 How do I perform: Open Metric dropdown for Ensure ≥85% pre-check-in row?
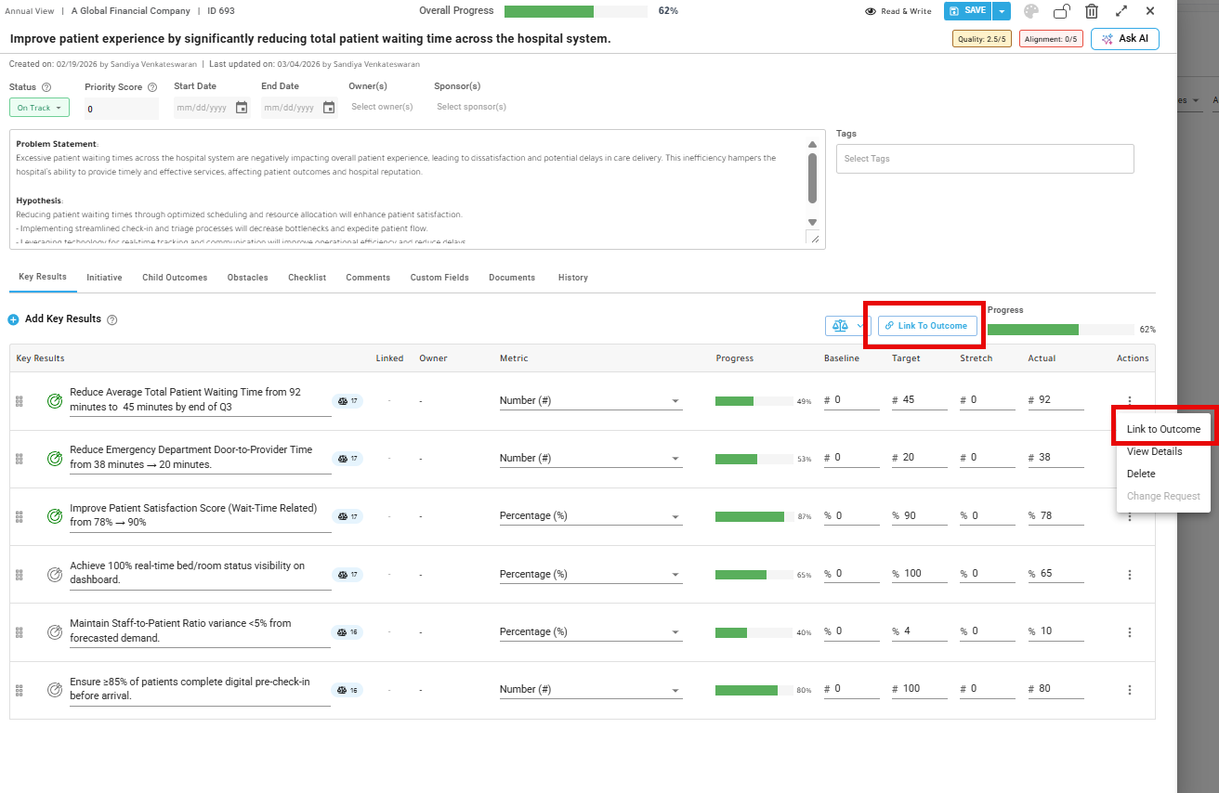pos(591,690)
